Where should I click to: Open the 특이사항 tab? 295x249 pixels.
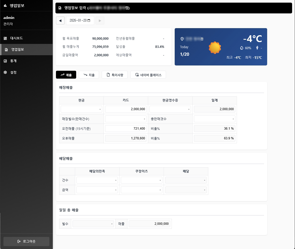click(115, 75)
